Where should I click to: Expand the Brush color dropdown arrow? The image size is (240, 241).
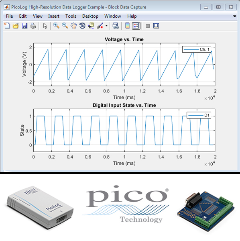click(x=106, y=26)
